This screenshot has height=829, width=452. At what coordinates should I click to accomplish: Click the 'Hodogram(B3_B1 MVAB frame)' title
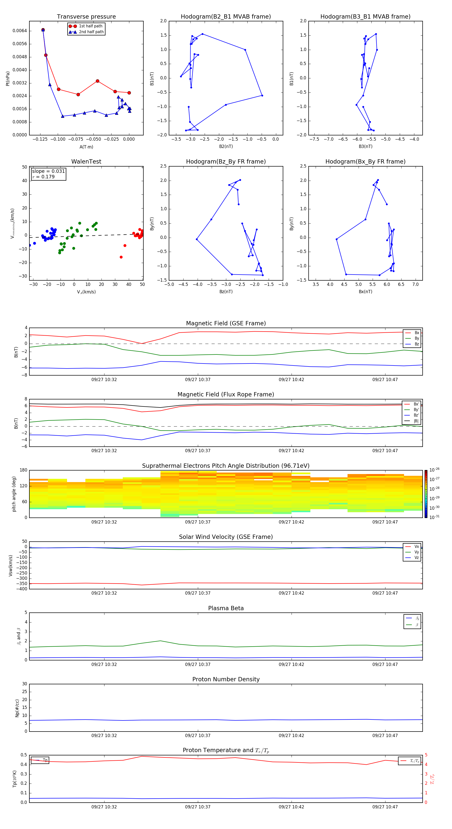click(365, 17)
